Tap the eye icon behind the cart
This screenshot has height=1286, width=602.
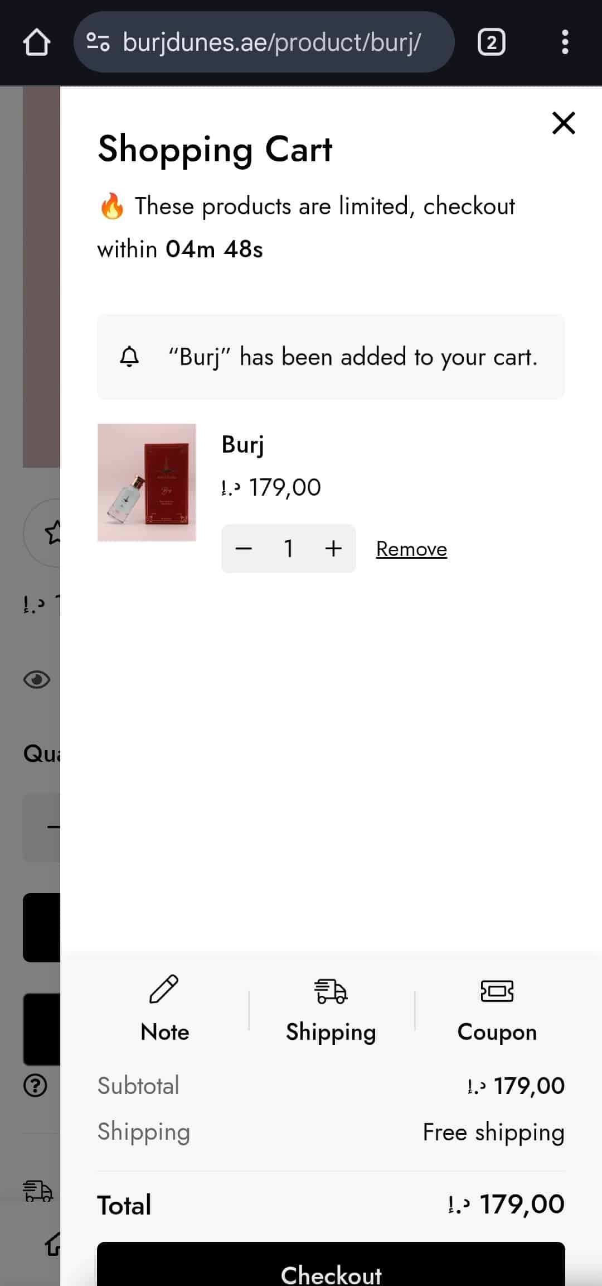(37, 679)
